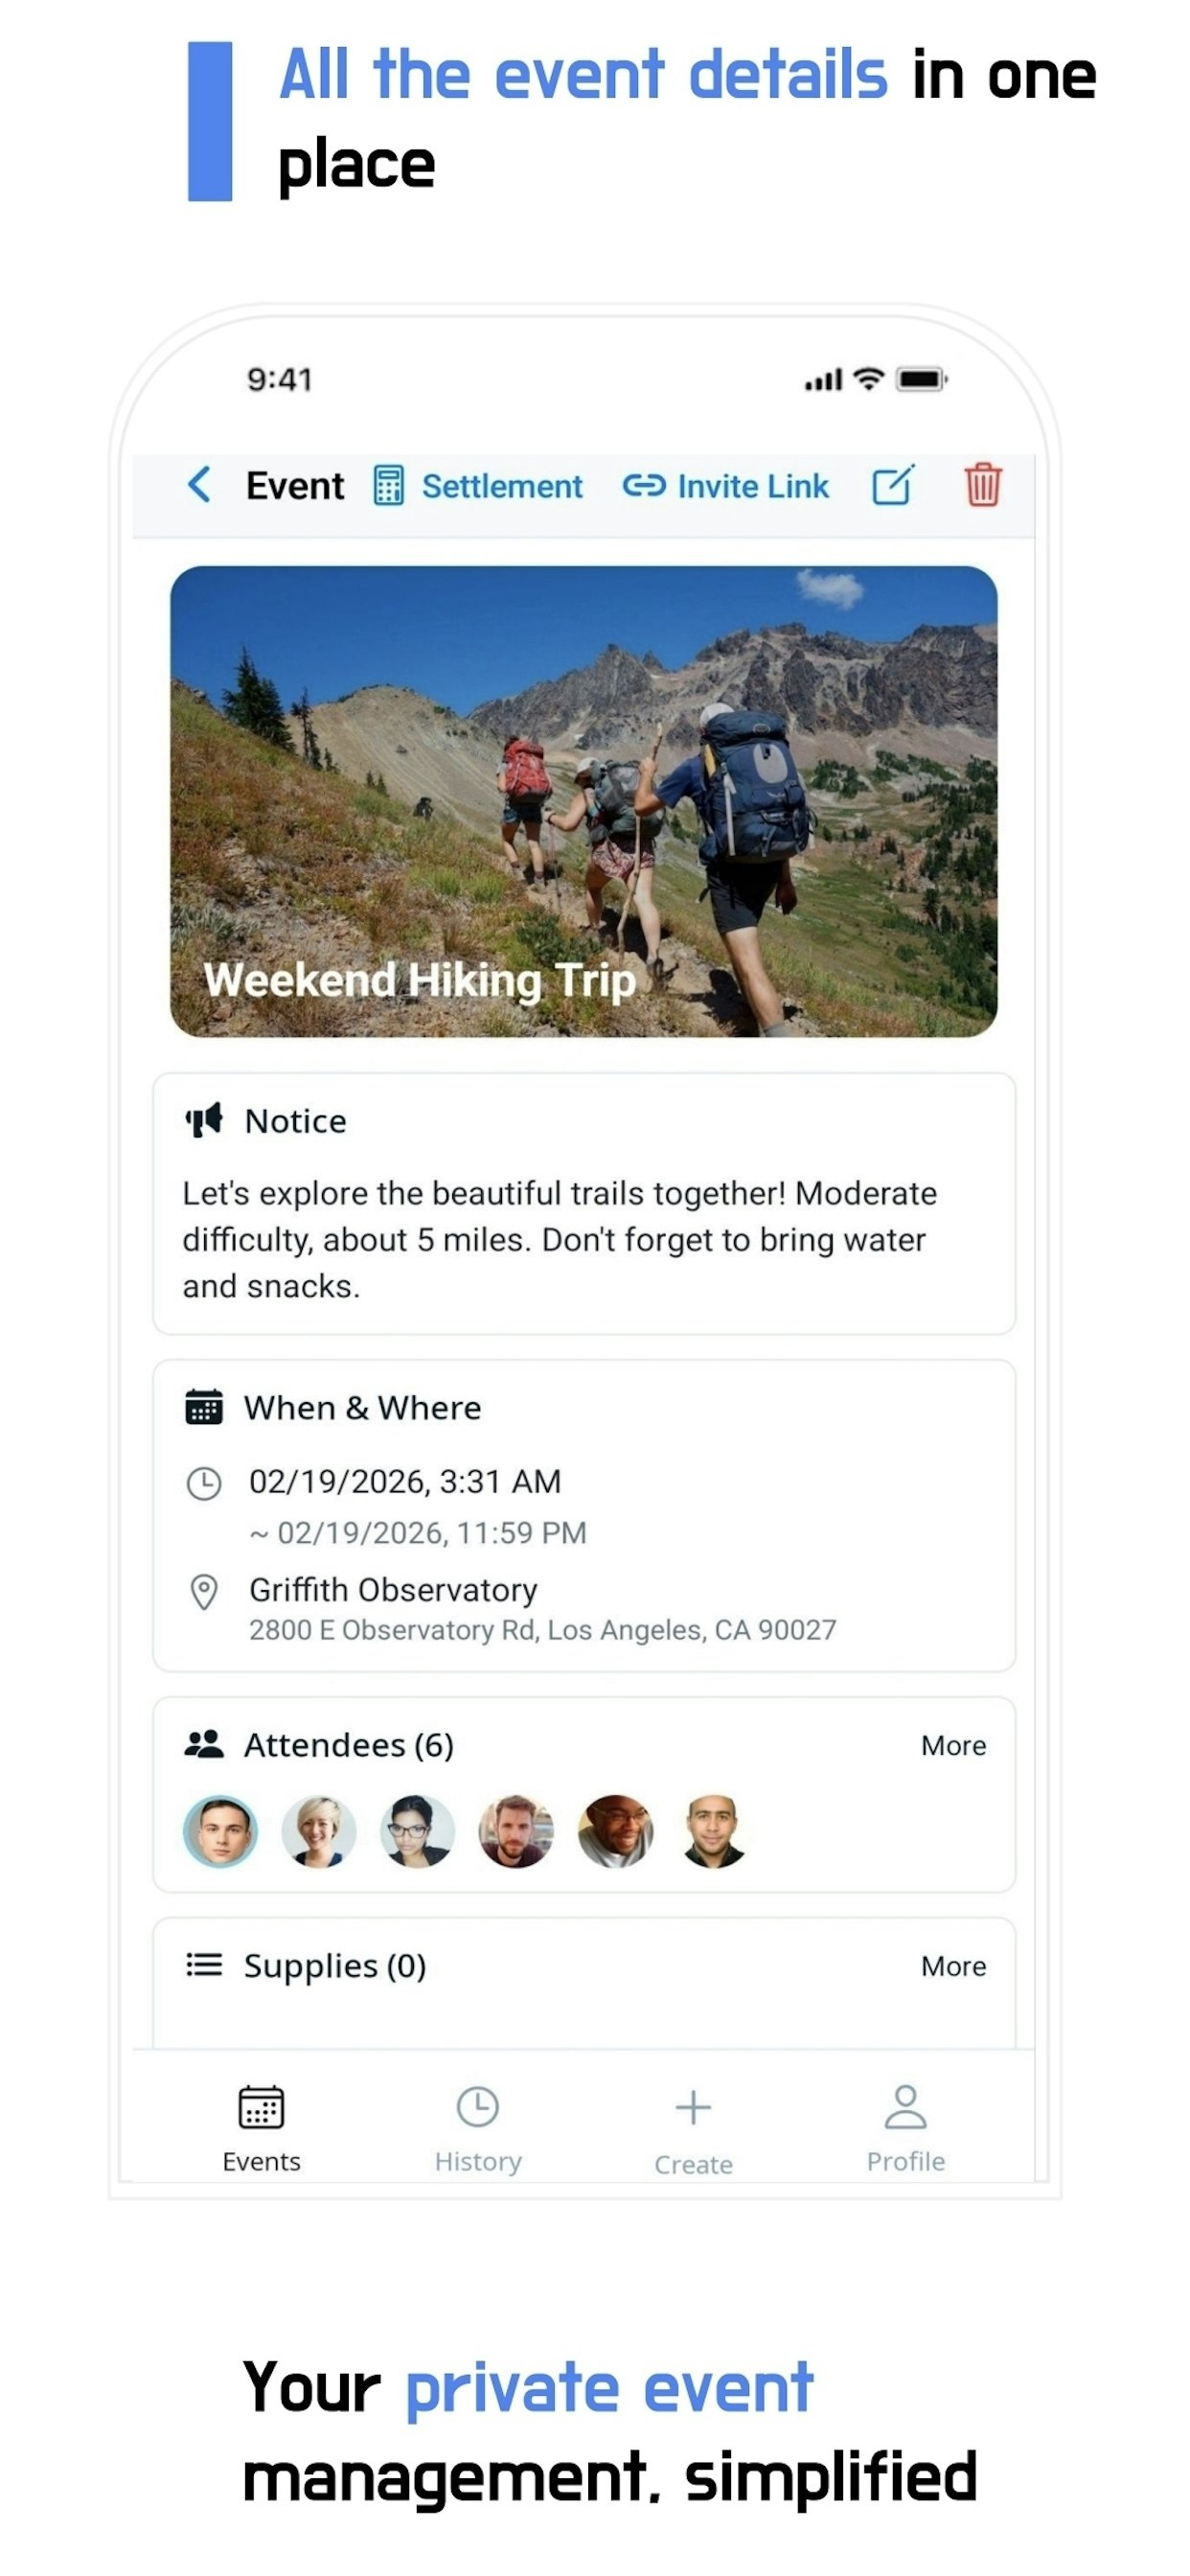The image size is (1190, 2576).
Task: Tap the calculator icon next to Settlement
Action: click(389, 486)
